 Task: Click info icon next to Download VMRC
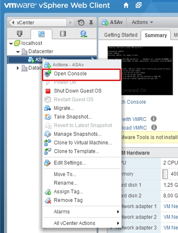154,127
